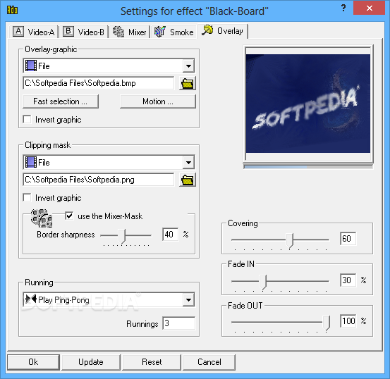Click the Video-B tab icon
This screenshot has height=379, width=390.
point(68,32)
